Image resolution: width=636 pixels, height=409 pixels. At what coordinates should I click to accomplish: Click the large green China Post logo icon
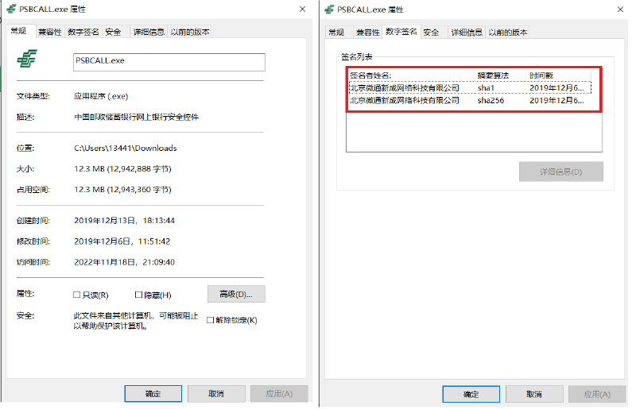27,58
